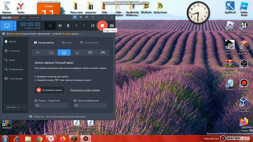Click the screen recording mode monitor button
The image size is (253, 142).
point(7,26)
